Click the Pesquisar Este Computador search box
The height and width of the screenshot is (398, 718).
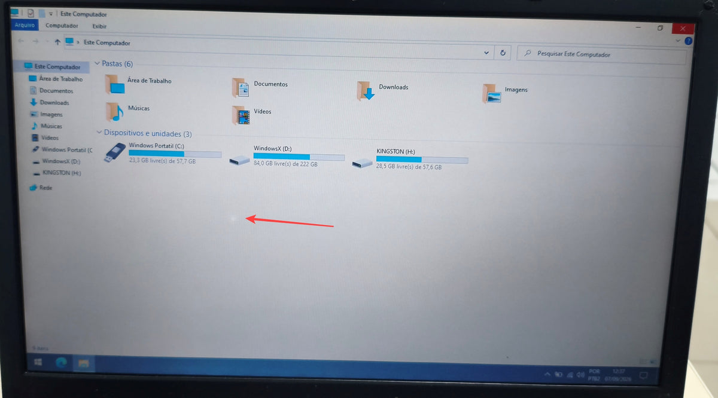tap(601, 54)
